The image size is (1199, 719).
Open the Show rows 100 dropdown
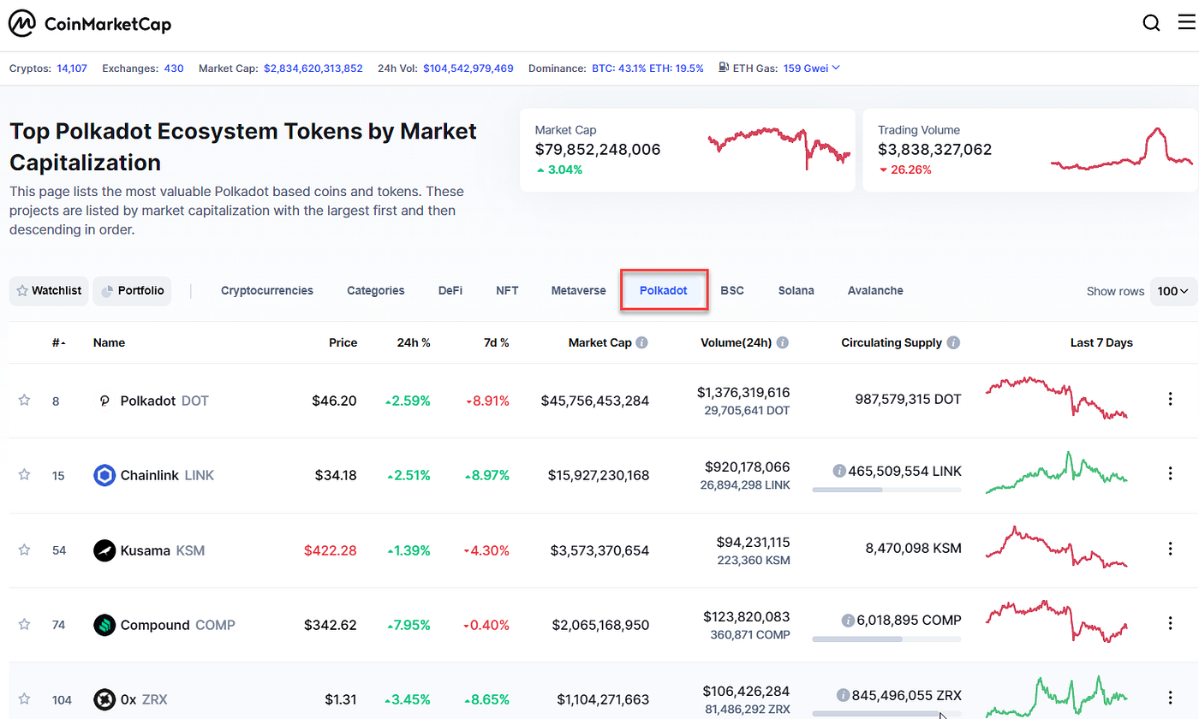click(x=1173, y=291)
